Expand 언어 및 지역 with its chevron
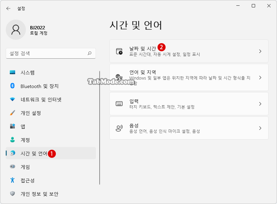 pos(260,78)
